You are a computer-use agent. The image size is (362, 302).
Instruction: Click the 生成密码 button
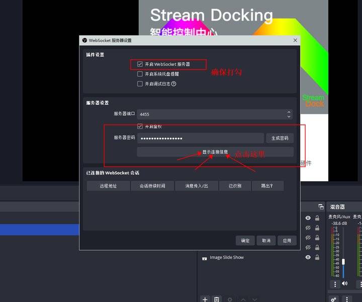(x=280, y=138)
